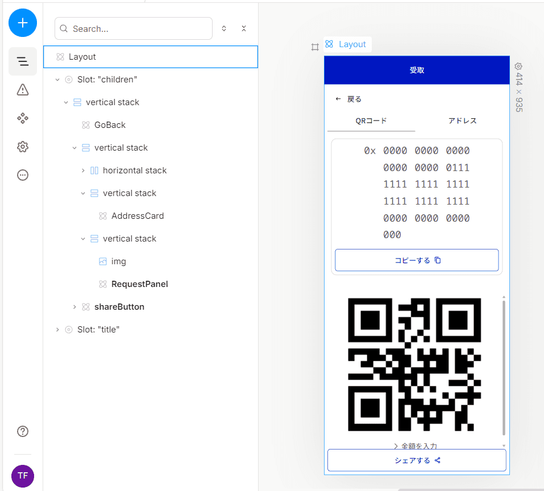Click the img image icon

(103, 261)
